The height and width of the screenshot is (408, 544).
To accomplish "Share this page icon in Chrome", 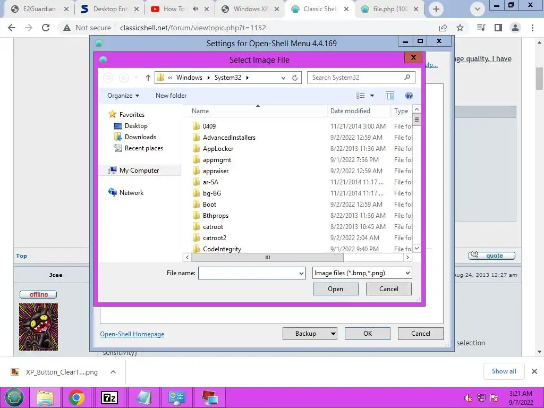I will (x=443, y=28).
